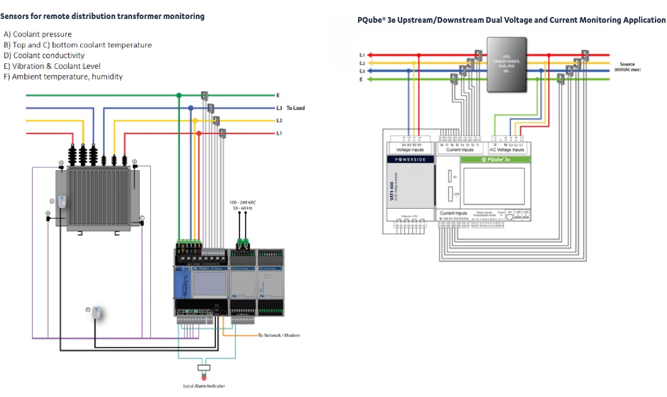The height and width of the screenshot is (397, 667).
Task: Expand the Voltage Inputs terminal block
Action: (x=409, y=149)
